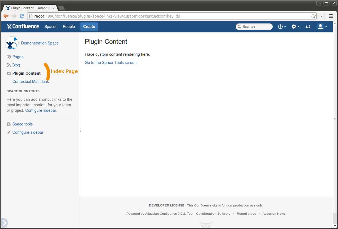Open the Spaces menu
338x229 pixels.
51,27
